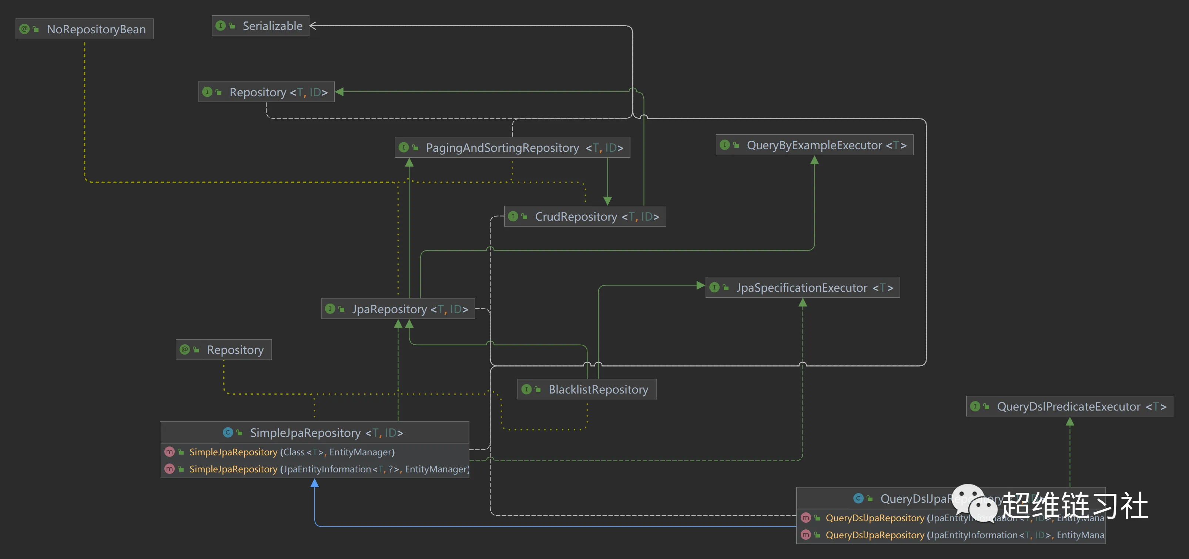Click the interface icon beside QueryByExampleExecutor
The image size is (1189, 559).
click(725, 145)
